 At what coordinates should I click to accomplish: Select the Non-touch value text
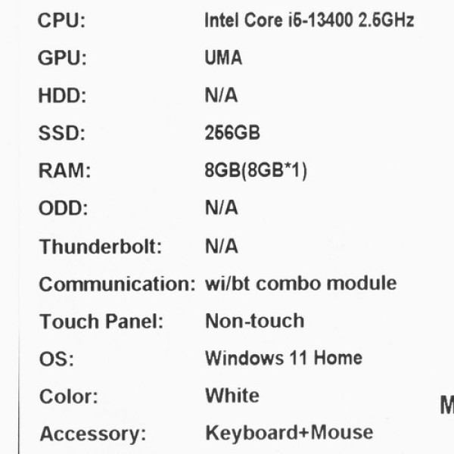(x=254, y=321)
